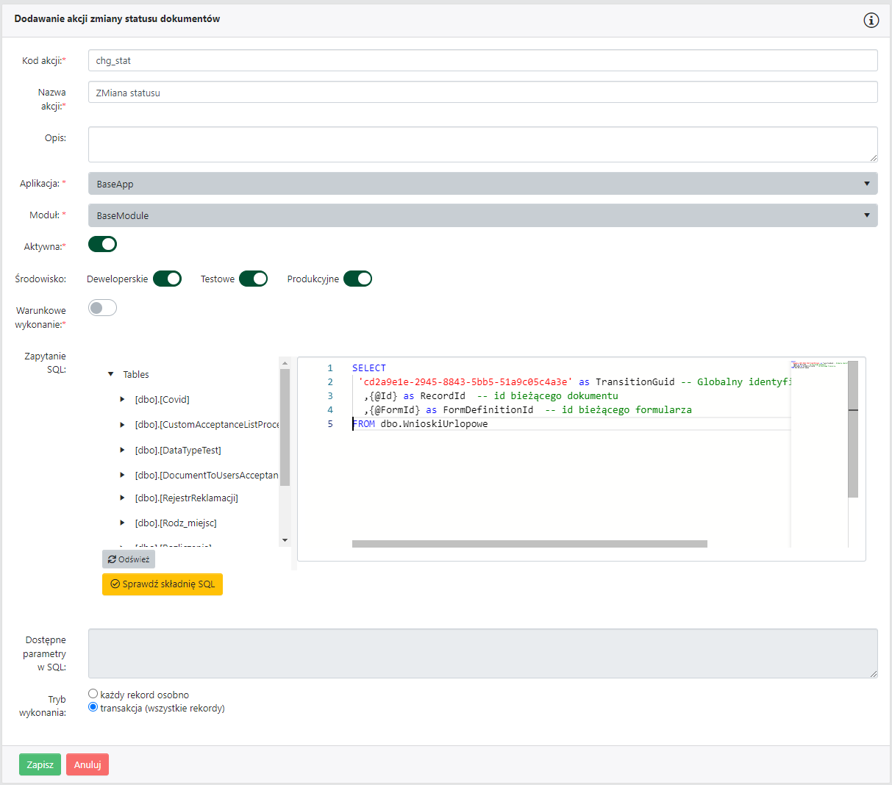Open the Aplikacja dropdown
The width and height of the screenshot is (892, 785).
tap(482, 184)
